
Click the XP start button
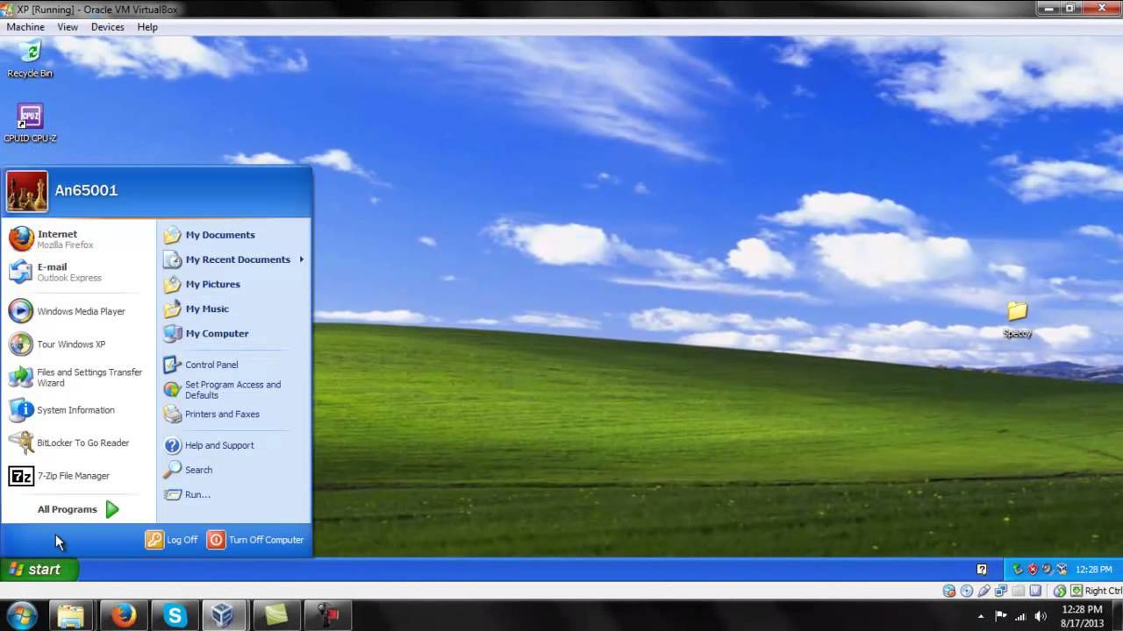(x=39, y=570)
